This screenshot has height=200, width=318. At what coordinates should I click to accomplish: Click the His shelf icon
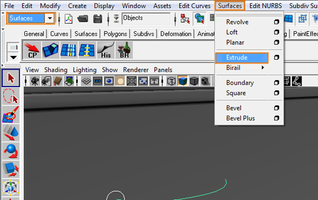pos(105,50)
